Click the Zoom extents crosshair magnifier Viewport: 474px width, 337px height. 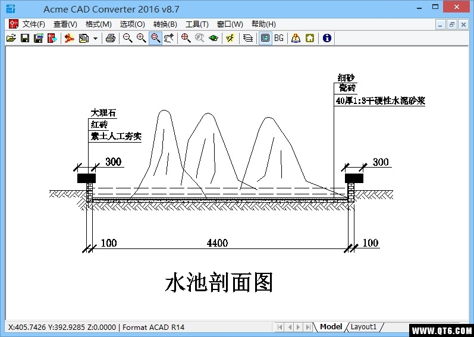click(186, 38)
